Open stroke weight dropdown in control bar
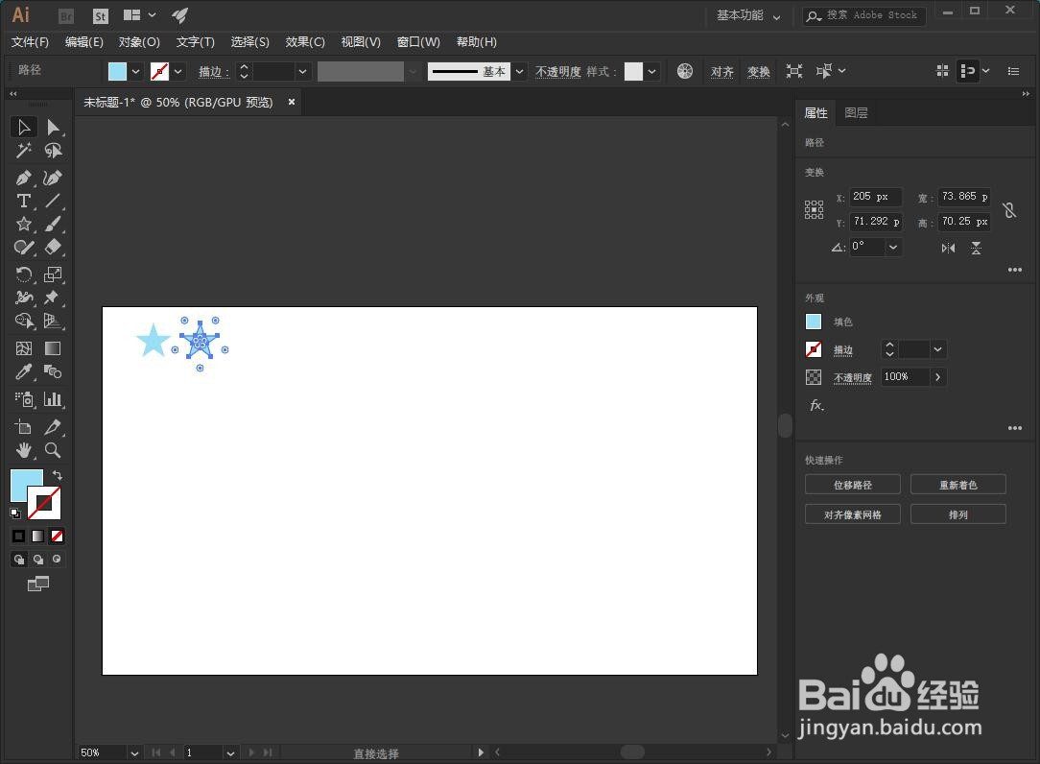This screenshot has width=1040, height=764. point(302,71)
